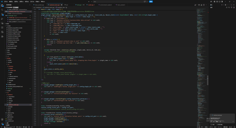Click the blue update button in title bar
This screenshot has width=236, height=128.
(x=151, y=1)
